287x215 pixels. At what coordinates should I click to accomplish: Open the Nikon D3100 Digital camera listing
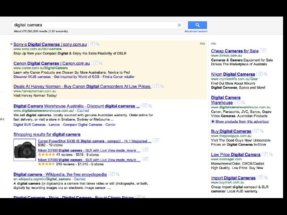coord(89,150)
